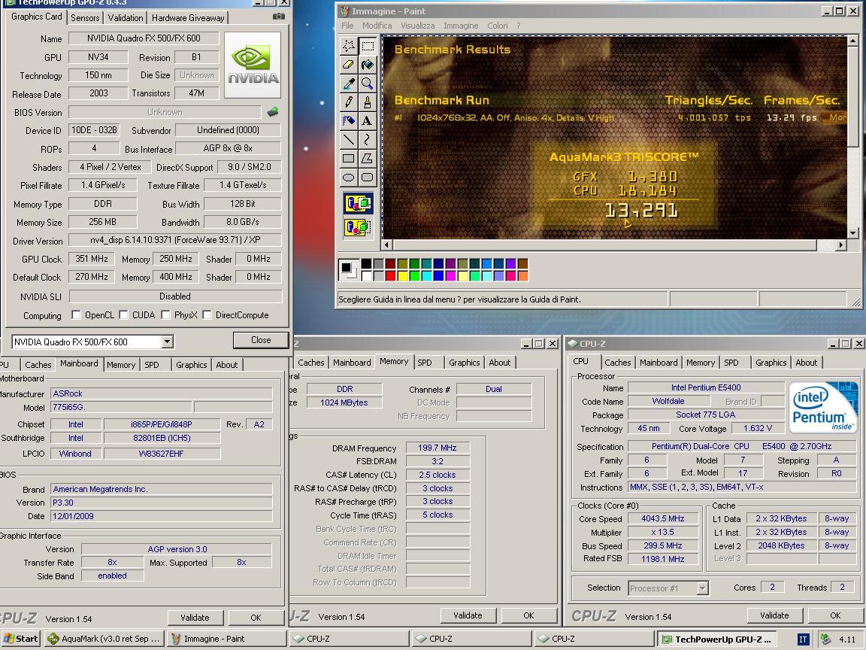
Task: Choose the Curve tool in Paint
Action: coord(368,140)
